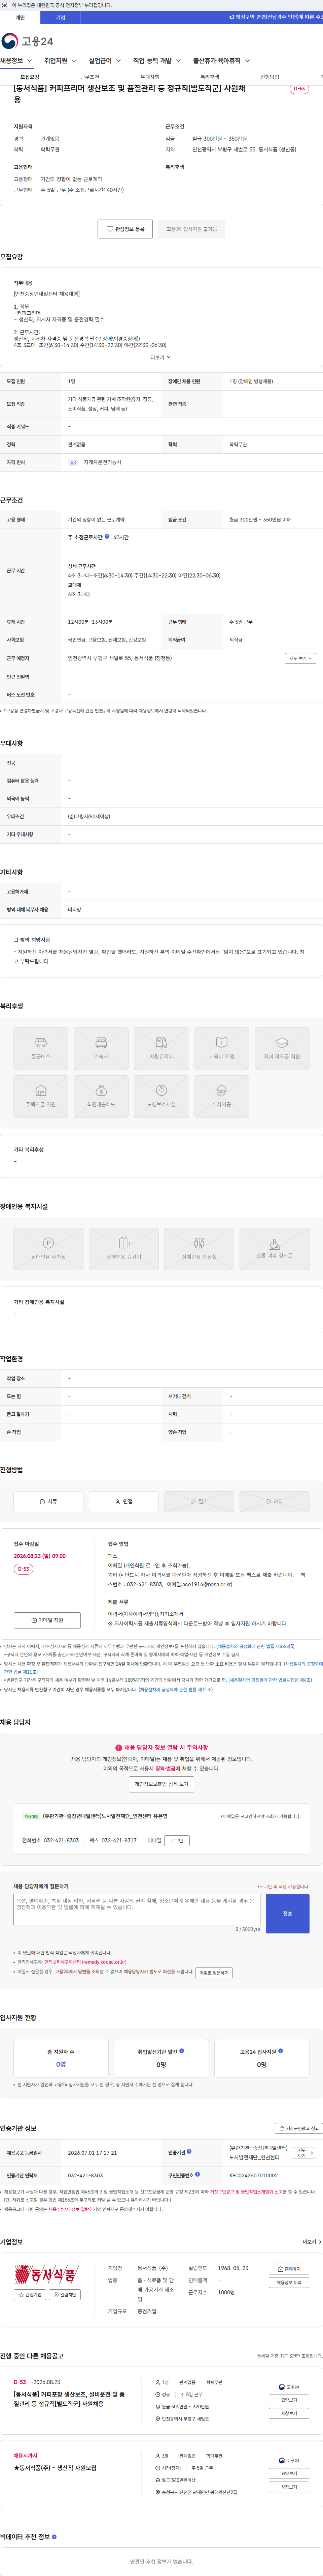Click the 기숙사 benefit icon

click(101, 1049)
